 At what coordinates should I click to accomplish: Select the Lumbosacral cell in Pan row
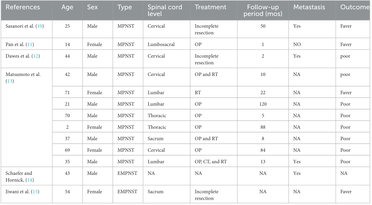click(161, 45)
